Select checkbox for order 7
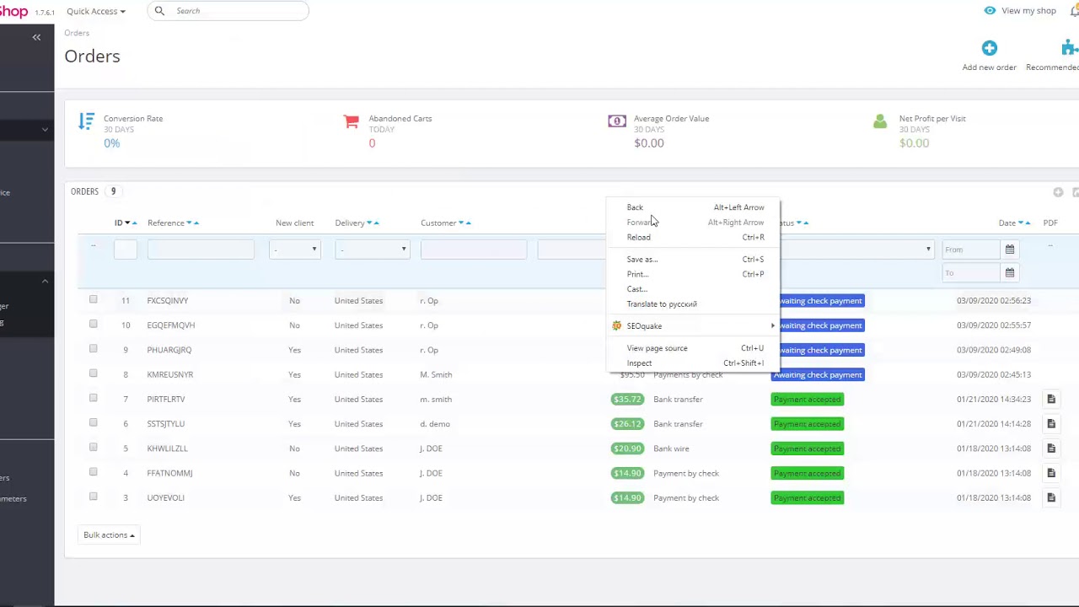The width and height of the screenshot is (1079, 607). pos(94,398)
